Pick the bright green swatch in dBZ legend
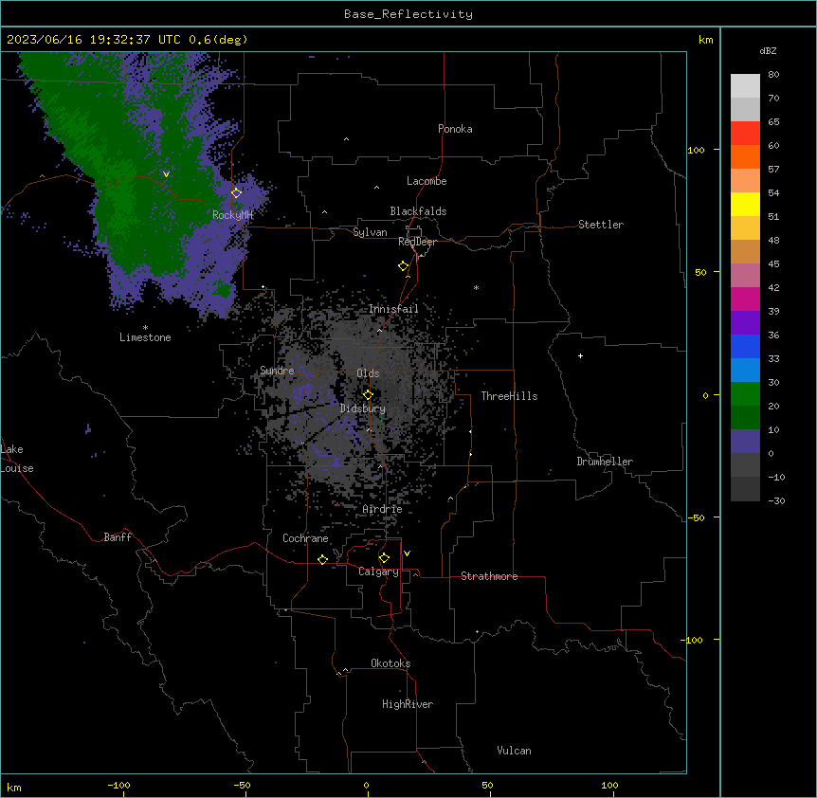This screenshot has width=817, height=798. [745, 394]
